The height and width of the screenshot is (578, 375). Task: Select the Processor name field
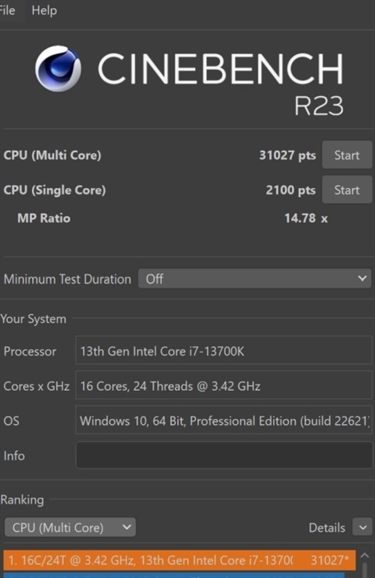(224, 351)
